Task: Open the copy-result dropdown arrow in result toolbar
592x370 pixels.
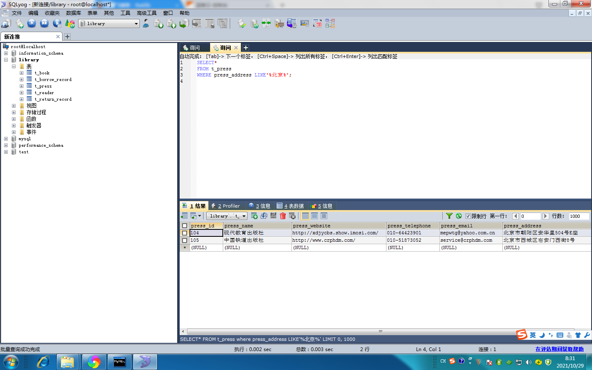Action: tap(200, 216)
